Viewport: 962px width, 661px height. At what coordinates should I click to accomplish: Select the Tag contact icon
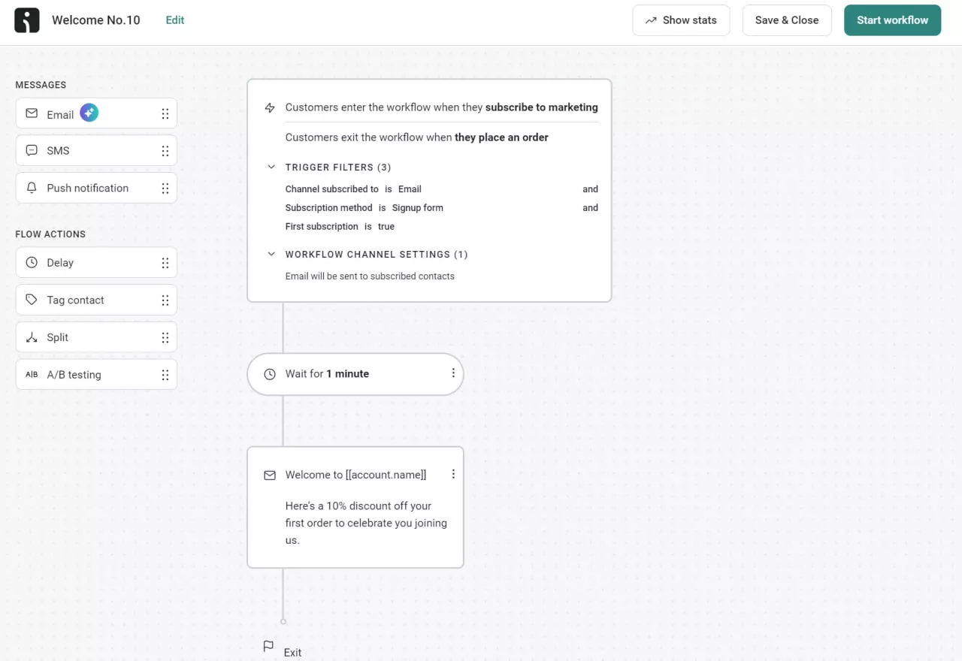[31, 300]
